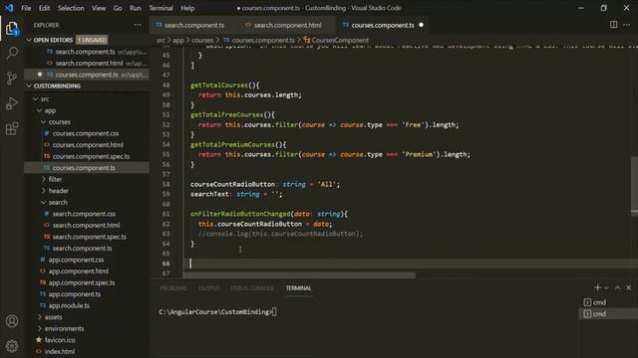The height and width of the screenshot is (358, 638).
Task: Collapse the search folder
Action: pyautogui.click(x=44, y=202)
